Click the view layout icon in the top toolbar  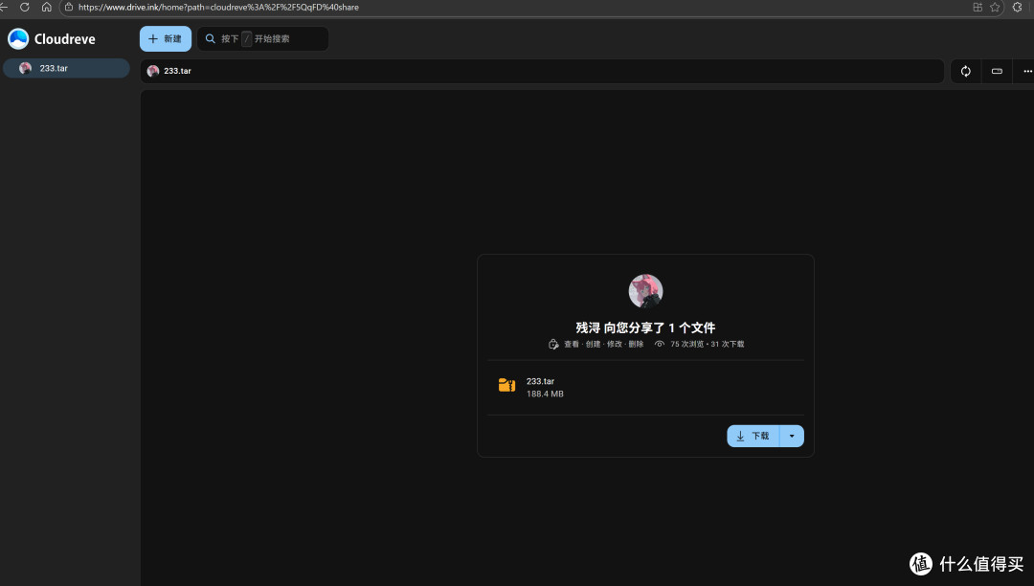(x=997, y=71)
